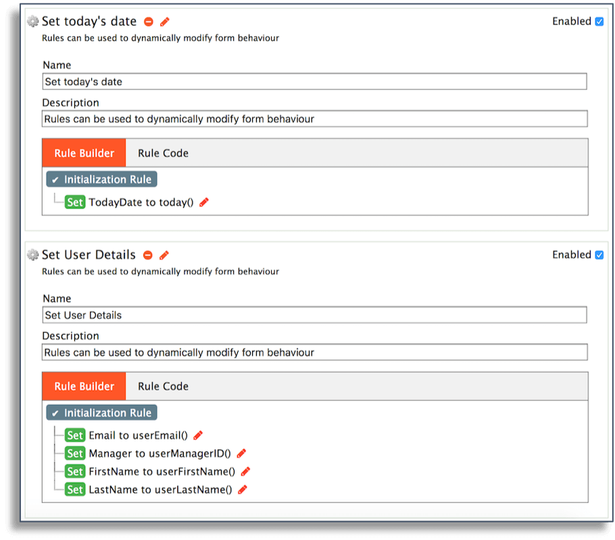Edit the FirstName to userFirstName() action

245,471
